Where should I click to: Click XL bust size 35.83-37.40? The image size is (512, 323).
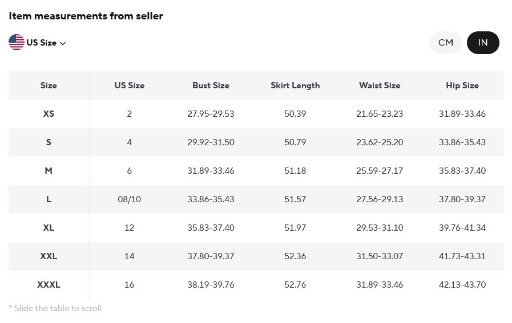coord(211,228)
